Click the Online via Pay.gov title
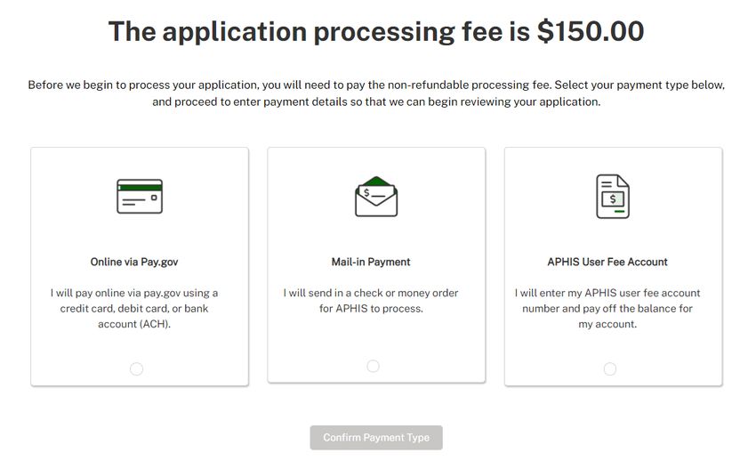756x461 pixels. 134,262
